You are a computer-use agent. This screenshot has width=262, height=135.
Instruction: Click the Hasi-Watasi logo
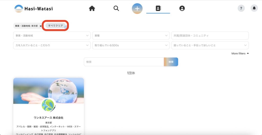point(34,9)
